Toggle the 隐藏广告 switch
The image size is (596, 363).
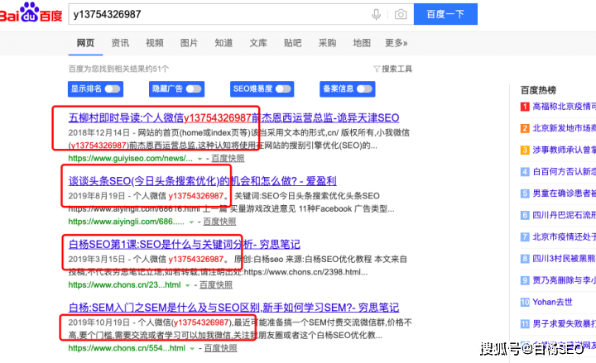pyautogui.click(x=194, y=88)
